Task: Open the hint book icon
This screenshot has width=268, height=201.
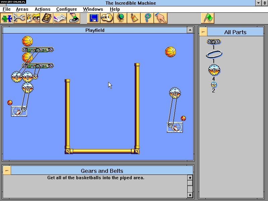Action: [x=46, y=18]
